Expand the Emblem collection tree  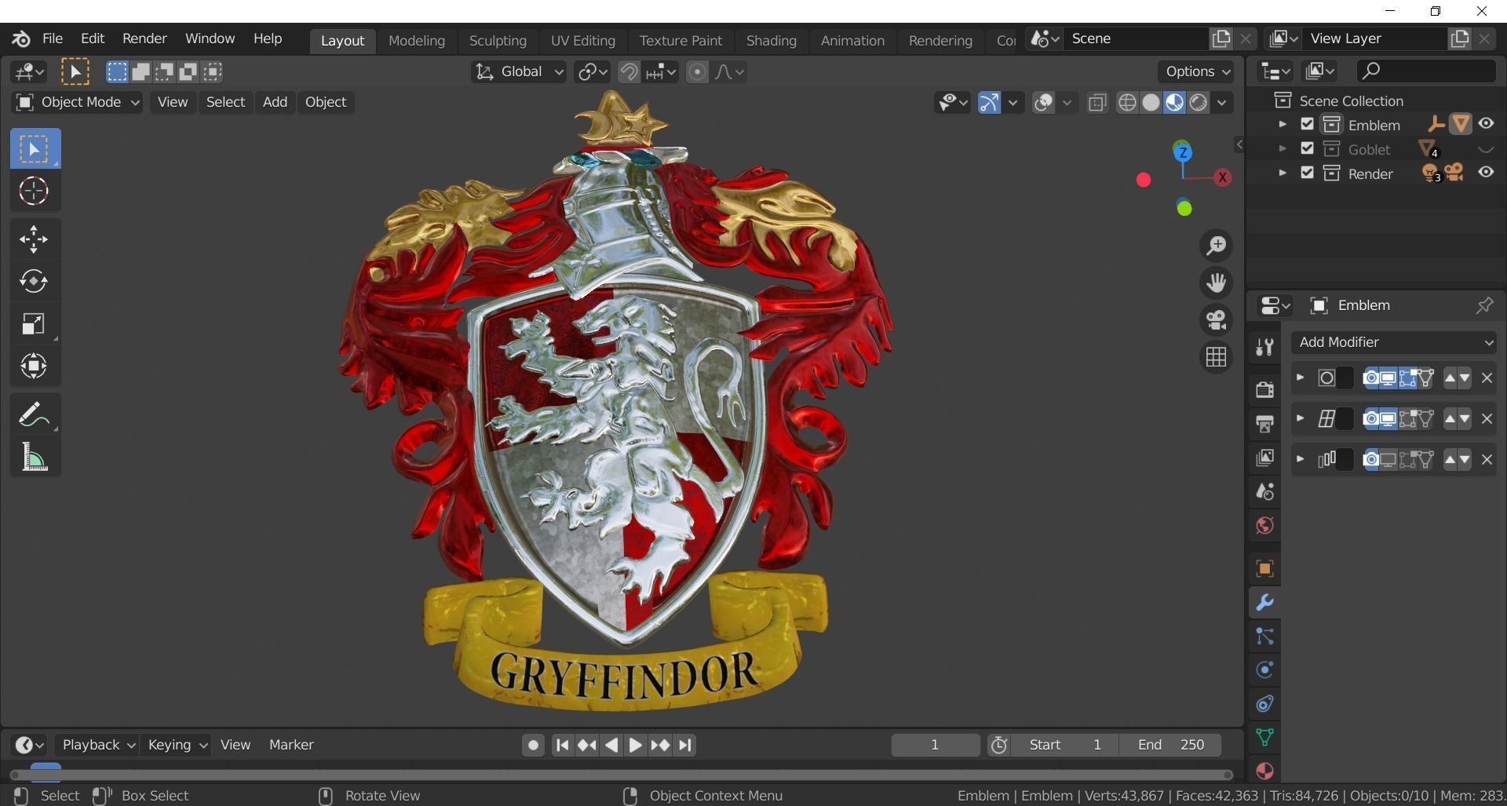coord(1283,124)
